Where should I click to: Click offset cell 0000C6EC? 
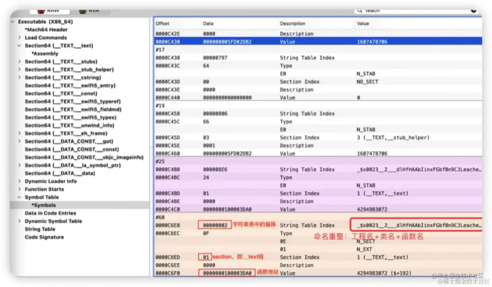[x=168, y=233]
